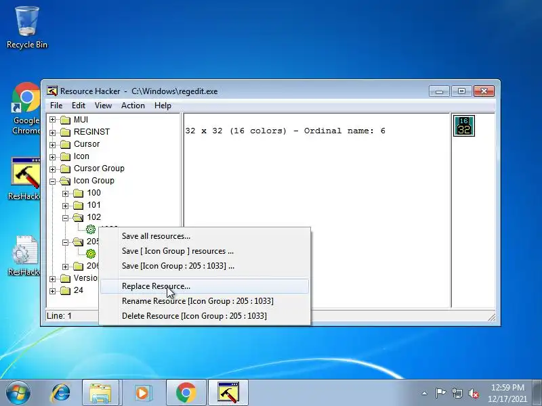Expand the MUI tree node
Viewport: 542px width, 406px height.
click(x=52, y=120)
